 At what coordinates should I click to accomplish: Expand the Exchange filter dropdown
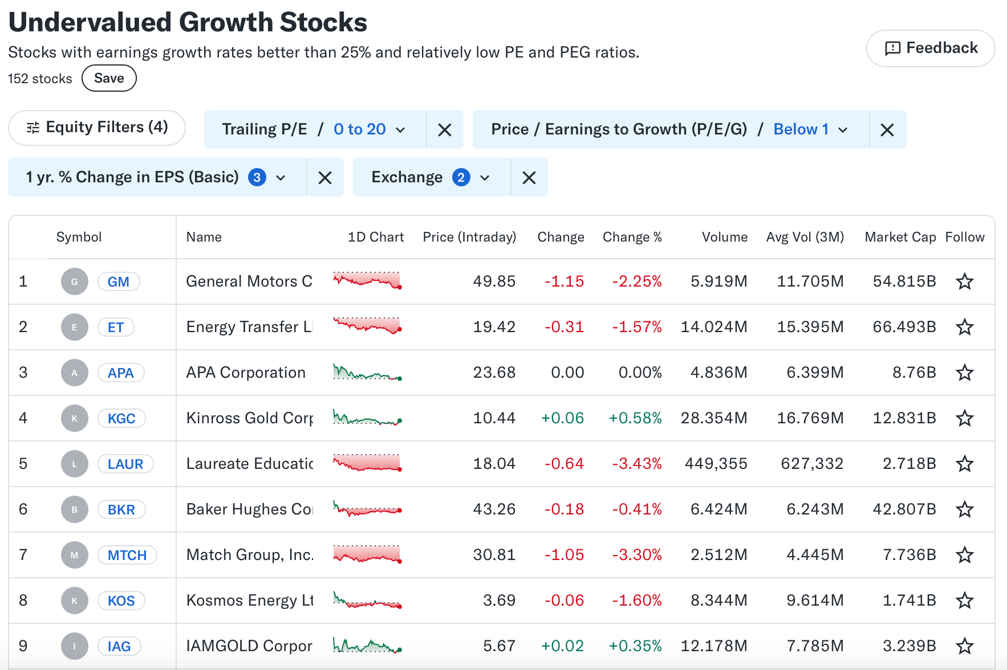[x=432, y=177]
